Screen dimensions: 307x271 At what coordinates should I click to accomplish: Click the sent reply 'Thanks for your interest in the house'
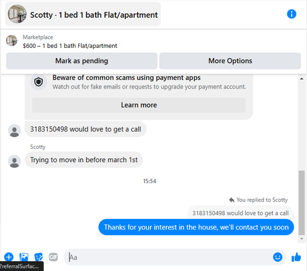pos(196,227)
